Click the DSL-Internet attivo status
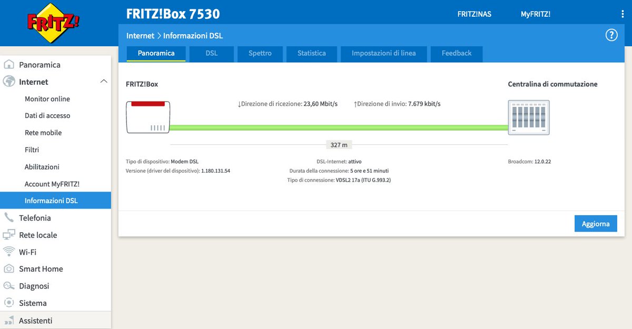This screenshot has height=329, width=632. (x=339, y=162)
